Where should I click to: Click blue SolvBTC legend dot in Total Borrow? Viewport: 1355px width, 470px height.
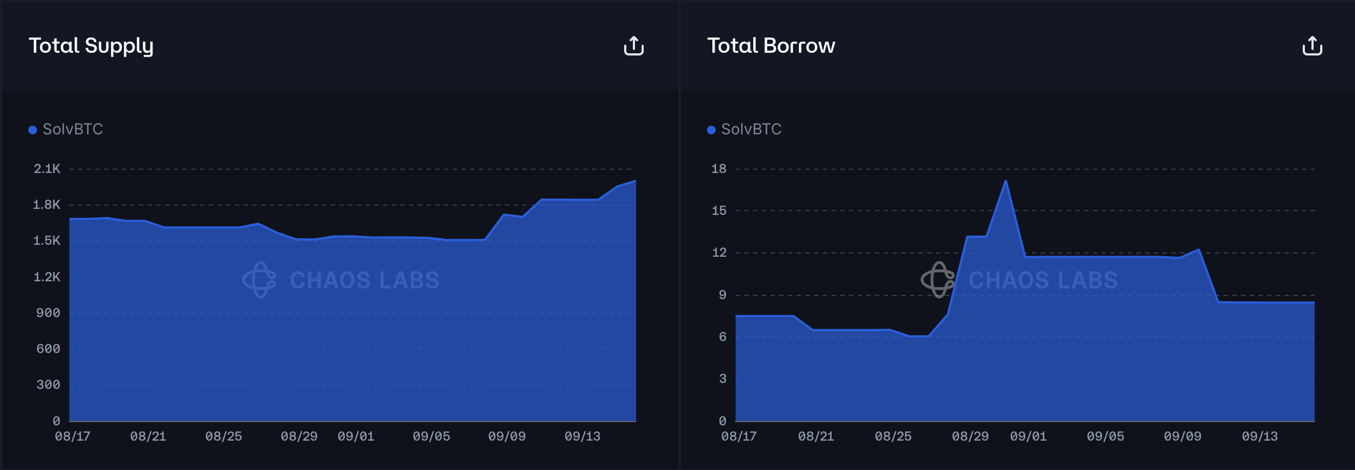pyautogui.click(x=711, y=129)
